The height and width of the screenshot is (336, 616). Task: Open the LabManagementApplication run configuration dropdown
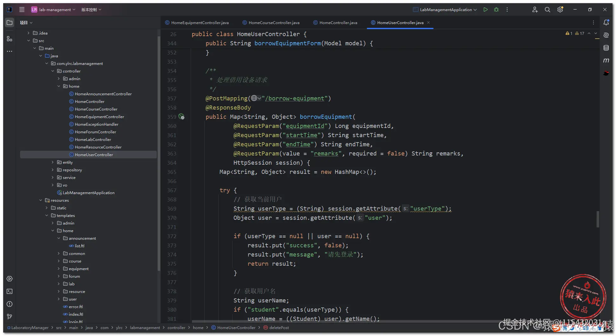445,10
